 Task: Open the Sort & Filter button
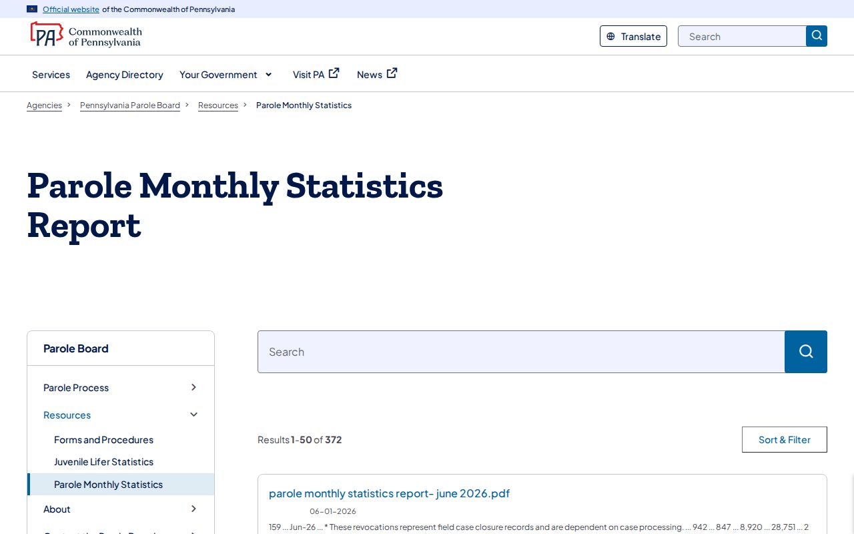coord(785,439)
